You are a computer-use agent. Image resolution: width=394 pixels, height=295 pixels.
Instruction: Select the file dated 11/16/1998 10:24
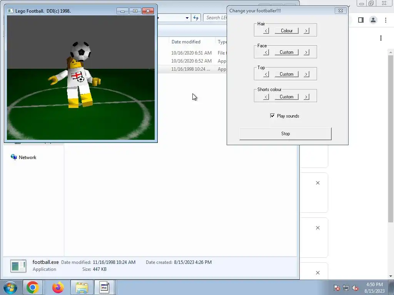[x=192, y=69]
